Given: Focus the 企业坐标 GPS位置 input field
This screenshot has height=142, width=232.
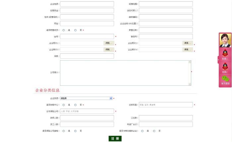Looking at the screenshot, I should pyautogui.click(x=166, y=24).
